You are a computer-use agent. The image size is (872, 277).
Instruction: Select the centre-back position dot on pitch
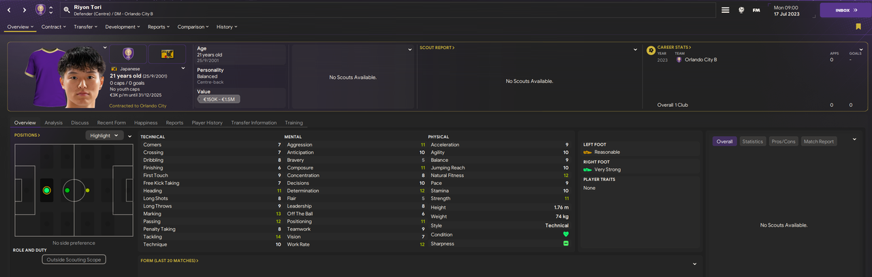click(46, 191)
